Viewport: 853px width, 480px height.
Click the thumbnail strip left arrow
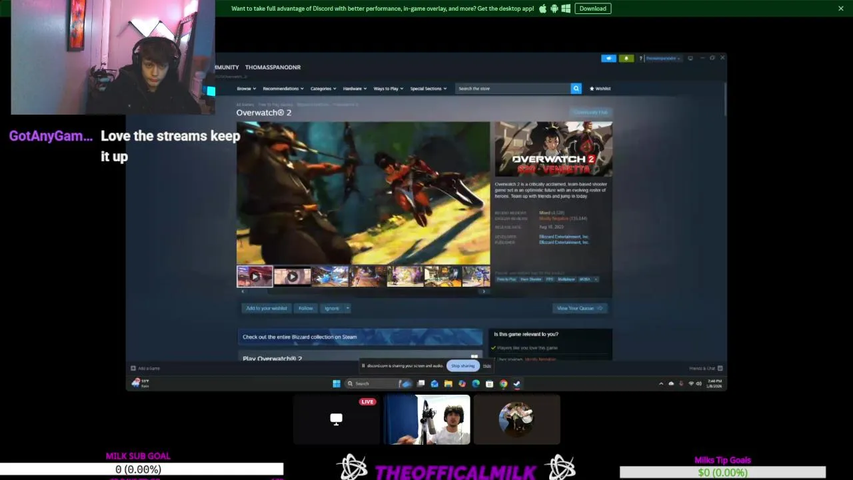coord(242,291)
